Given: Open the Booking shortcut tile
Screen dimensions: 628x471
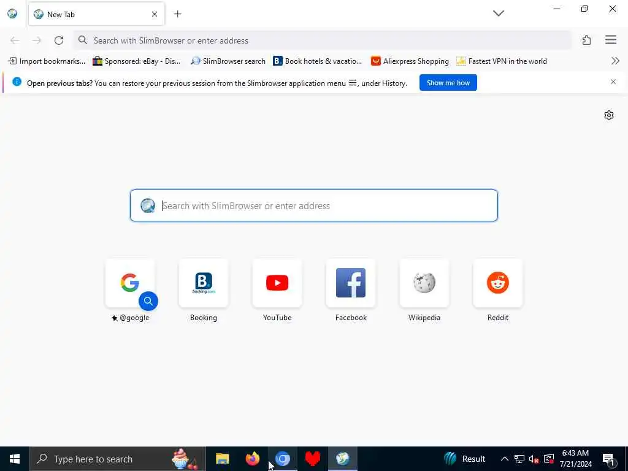Looking at the screenshot, I should click(204, 283).
